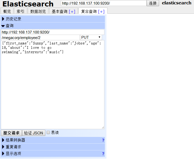Expand the 历史记录 history section

pos(53,19)
